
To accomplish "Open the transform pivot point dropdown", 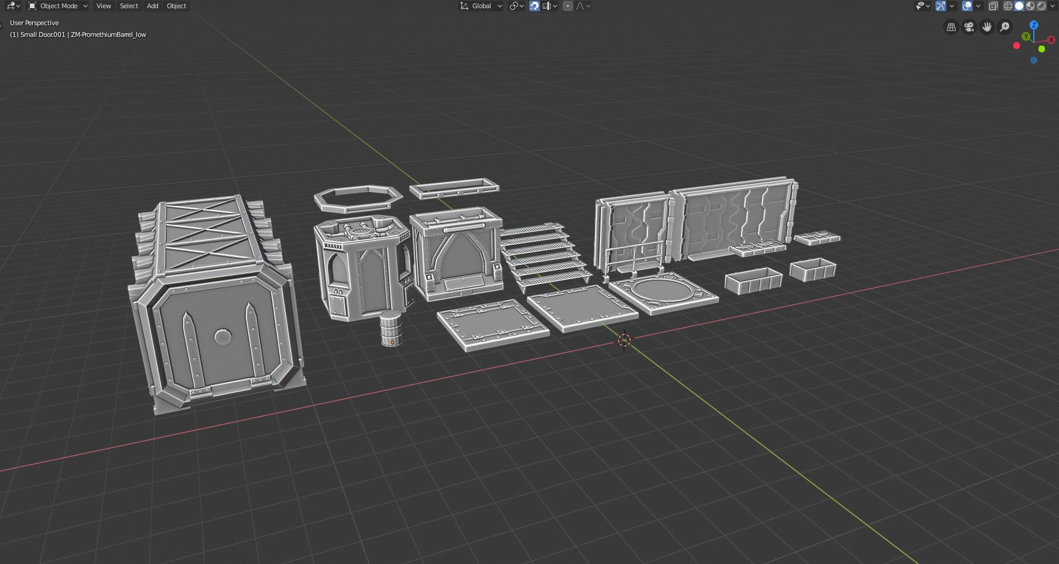I will coord(516,6).
